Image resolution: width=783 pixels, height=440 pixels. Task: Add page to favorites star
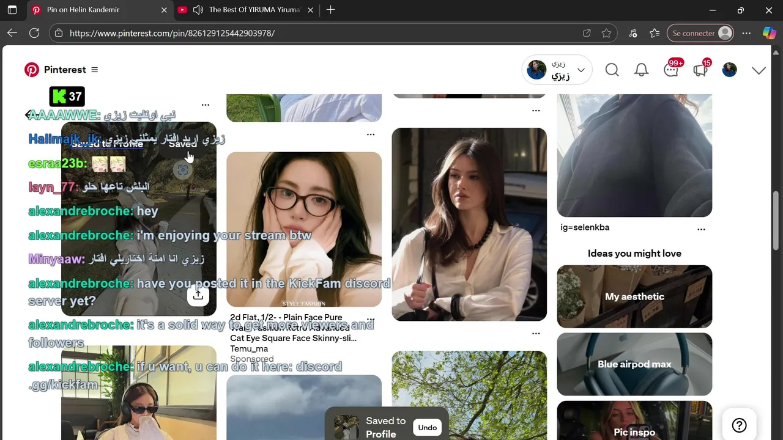[606, 33]
